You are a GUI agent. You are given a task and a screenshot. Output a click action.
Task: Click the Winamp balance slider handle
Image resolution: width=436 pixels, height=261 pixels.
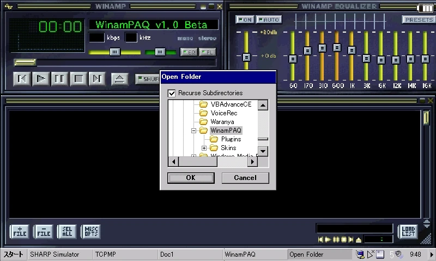coord(160,52)
